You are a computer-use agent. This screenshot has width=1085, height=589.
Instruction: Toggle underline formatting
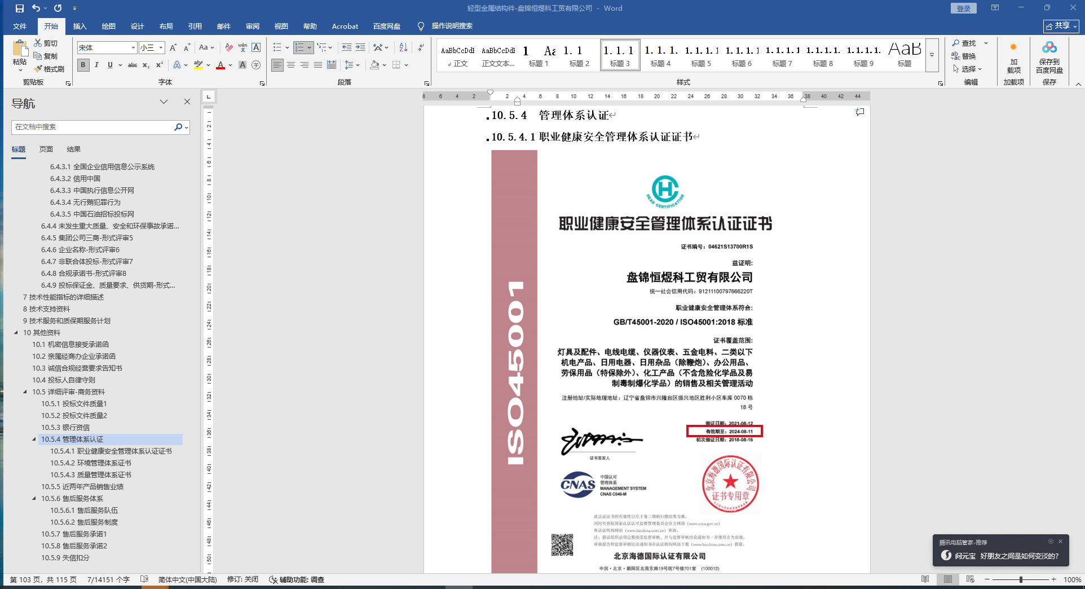(110, 65)
